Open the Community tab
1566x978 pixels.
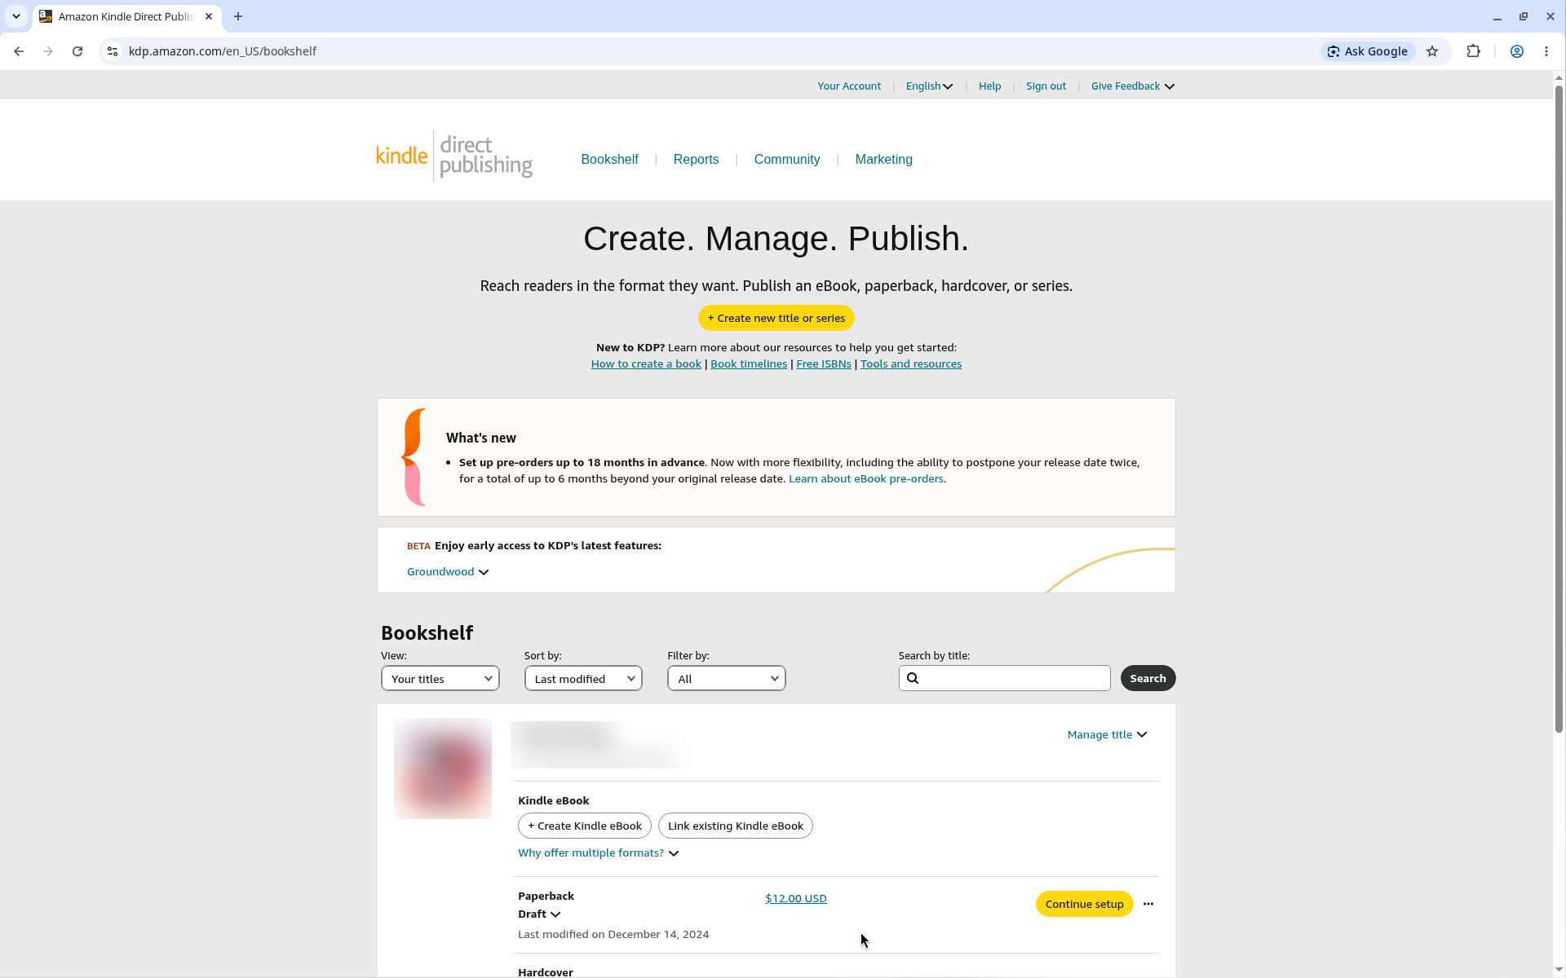click(x=787, y=160)
